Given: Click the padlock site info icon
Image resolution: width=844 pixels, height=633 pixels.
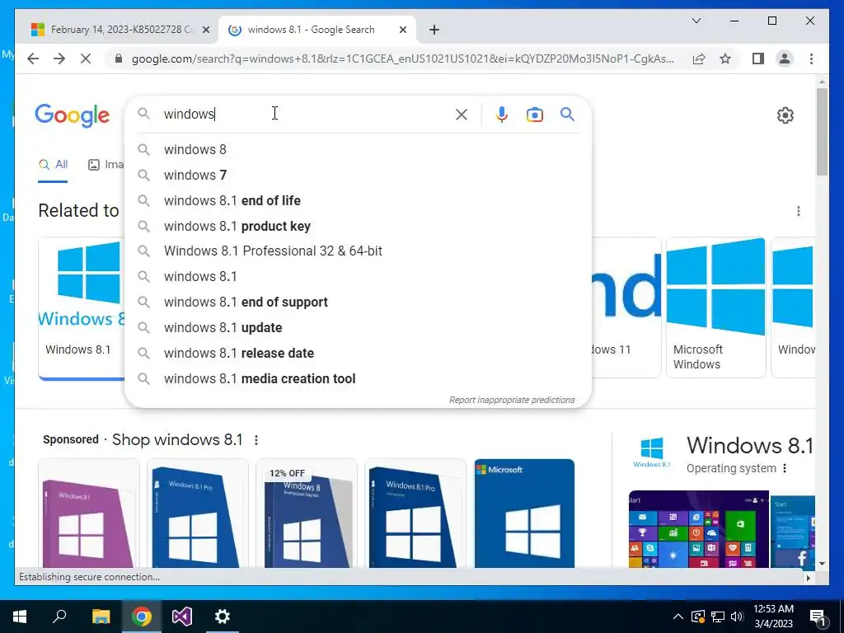Looking at the screenshot, I should tap(119, 59).
